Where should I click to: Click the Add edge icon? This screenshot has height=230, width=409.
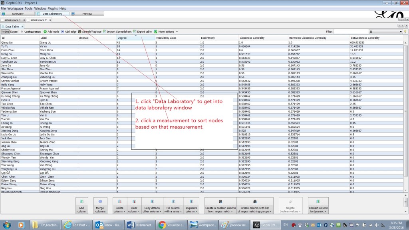coord(63,32)
